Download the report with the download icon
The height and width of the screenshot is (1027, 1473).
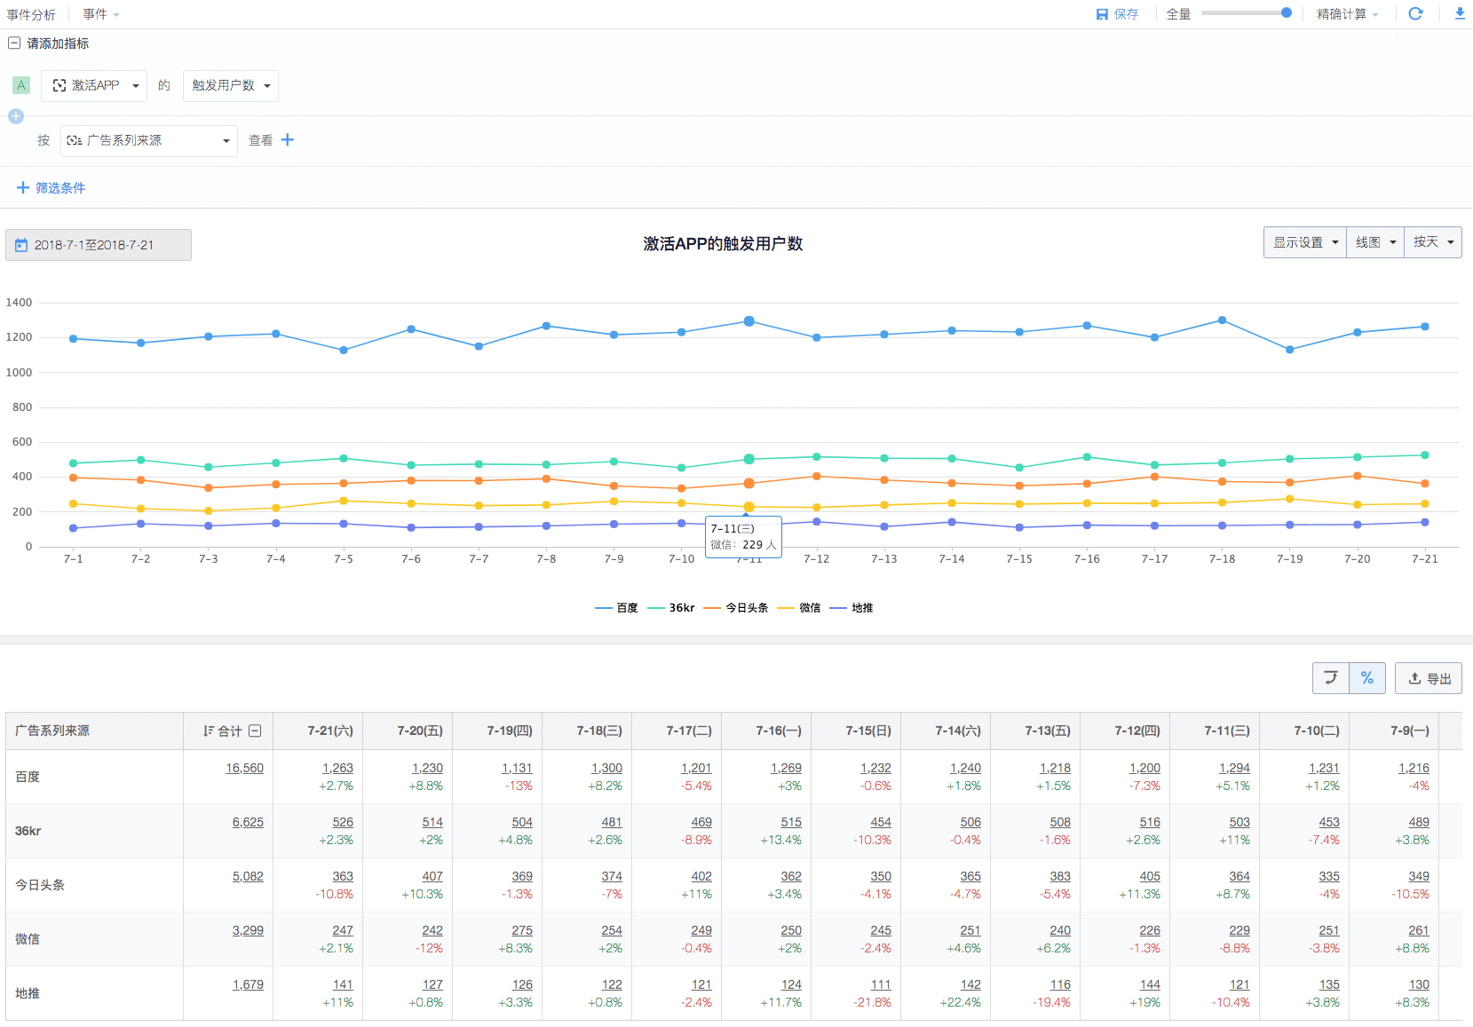(1460, 13)
